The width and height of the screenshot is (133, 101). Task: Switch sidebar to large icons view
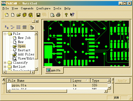[7, 27]
